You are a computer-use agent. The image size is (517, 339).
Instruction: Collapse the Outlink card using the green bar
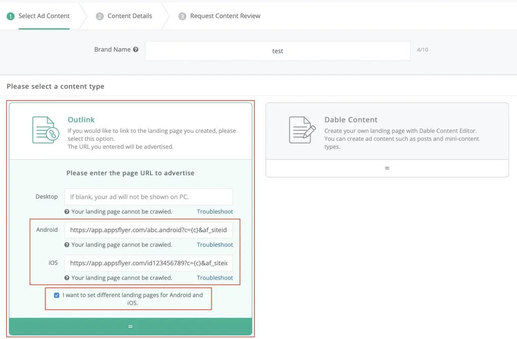(x=131, y=326)
